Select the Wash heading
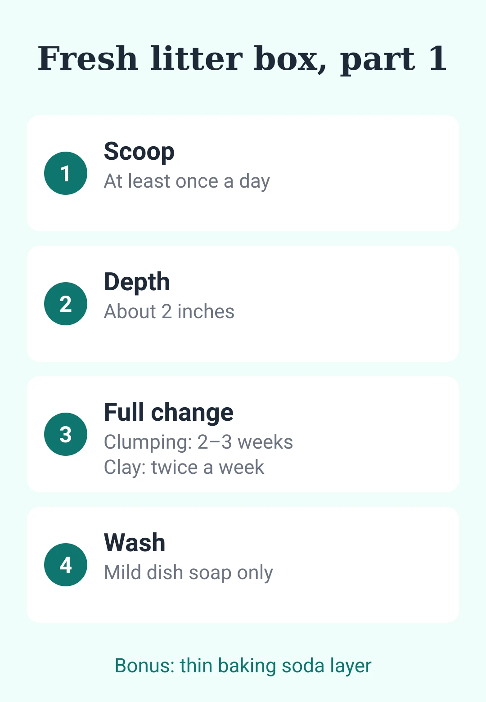The height and width of the screenshot is (702, 486). click(135, 543)
